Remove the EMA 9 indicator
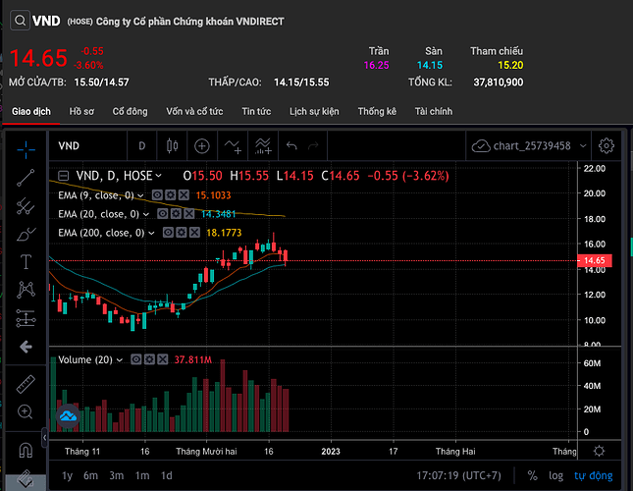Screen dimensions: 633x491 [x=184, y=195]
